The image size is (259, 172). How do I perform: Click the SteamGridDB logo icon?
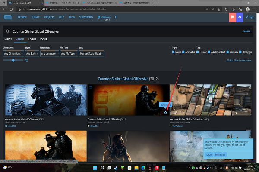[8, 18]
